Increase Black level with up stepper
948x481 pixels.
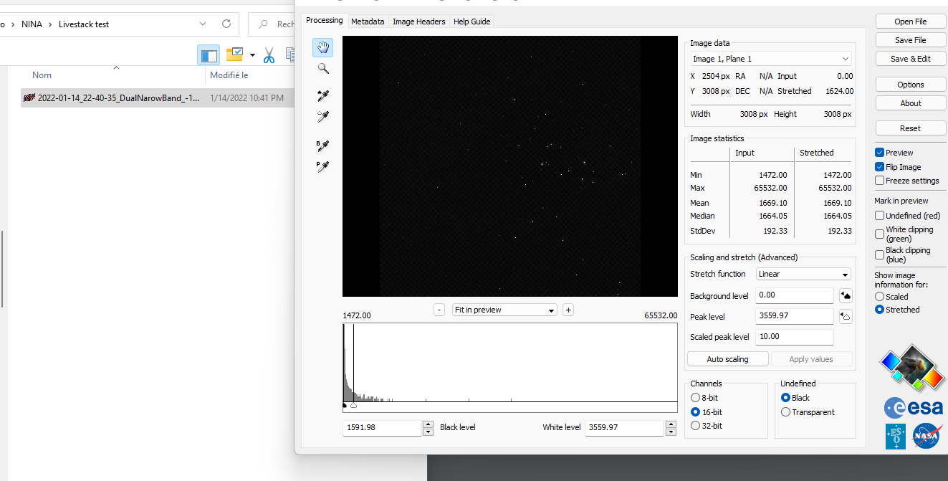coord(428,424)
